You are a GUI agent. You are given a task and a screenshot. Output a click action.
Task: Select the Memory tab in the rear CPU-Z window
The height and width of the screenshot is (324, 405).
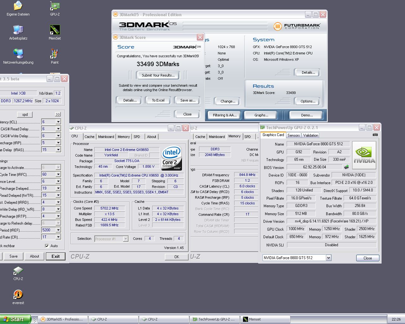click(x=234, y=136)
